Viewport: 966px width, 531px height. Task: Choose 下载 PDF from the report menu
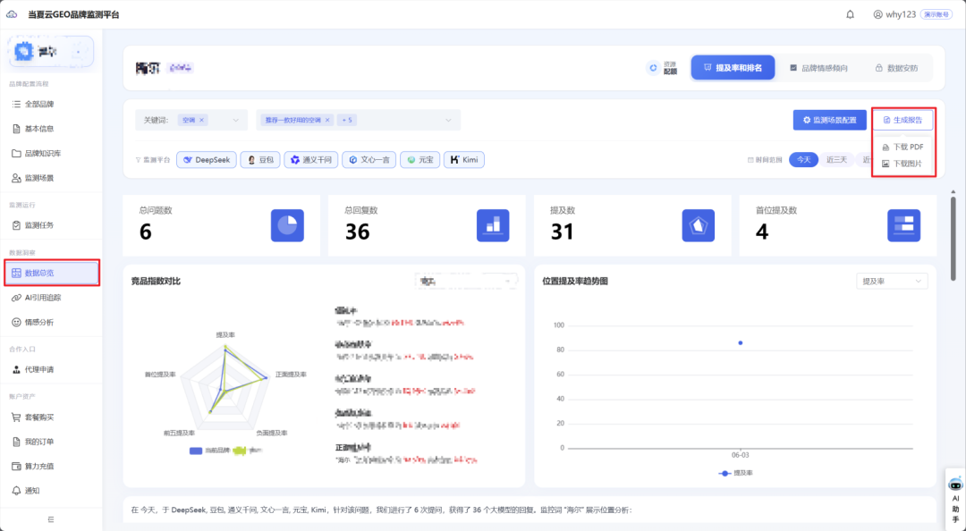(x=903, y=147)
